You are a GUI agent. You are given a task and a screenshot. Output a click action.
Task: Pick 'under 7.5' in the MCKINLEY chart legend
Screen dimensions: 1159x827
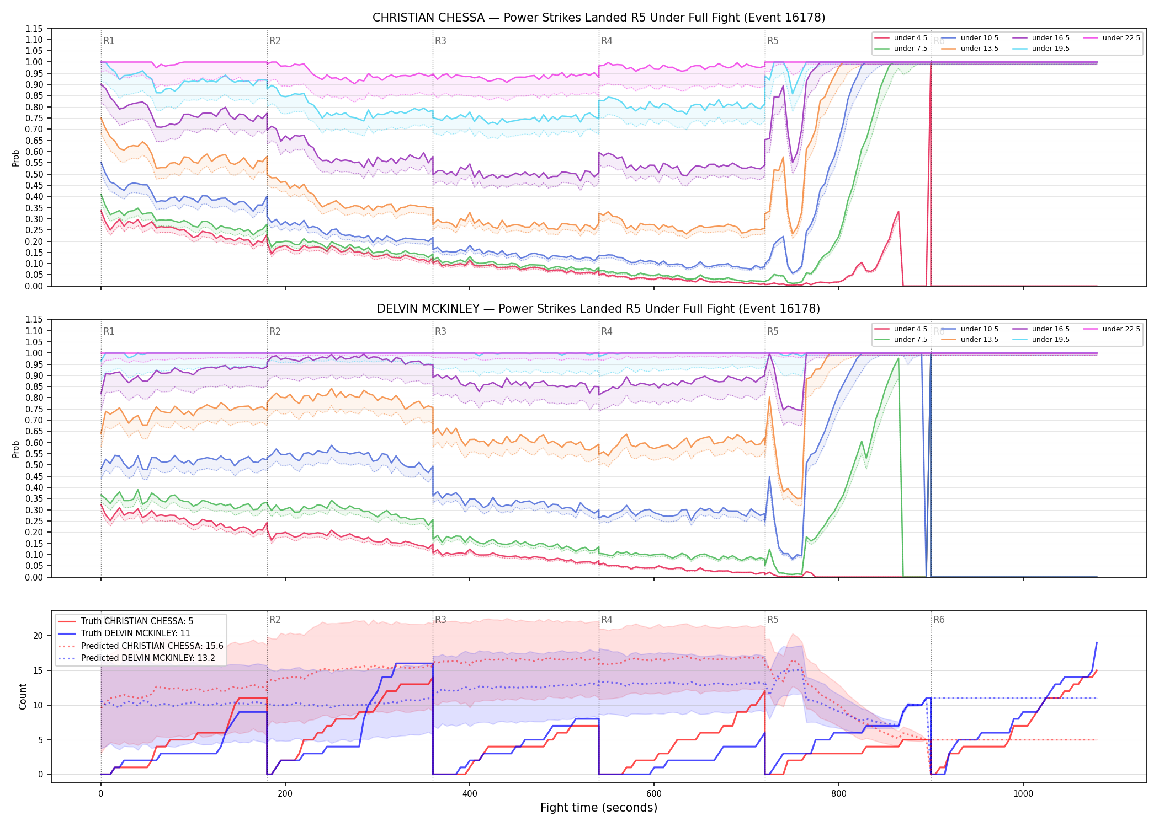[x=901, y=340]
